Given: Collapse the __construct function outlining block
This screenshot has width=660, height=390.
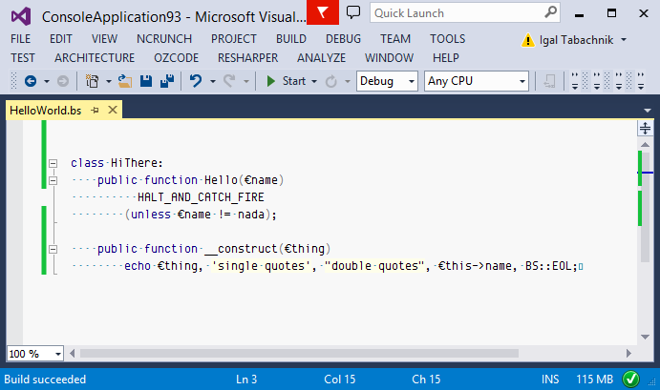Looking at the screenshot, I should click(x=53, y=249).
